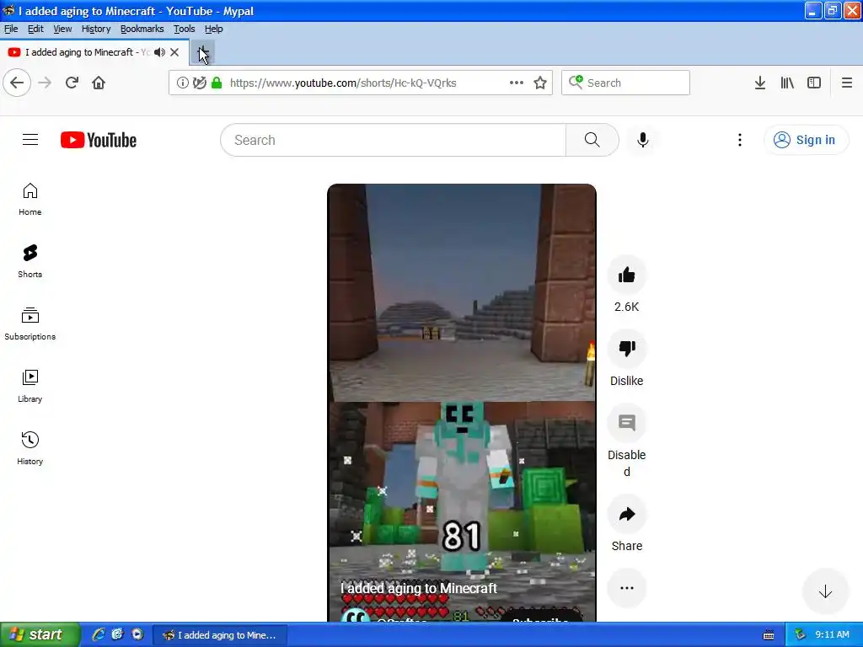Close the YouTube tab
Image resolution: width=863 pixels, height=647 pixels.
174,52
